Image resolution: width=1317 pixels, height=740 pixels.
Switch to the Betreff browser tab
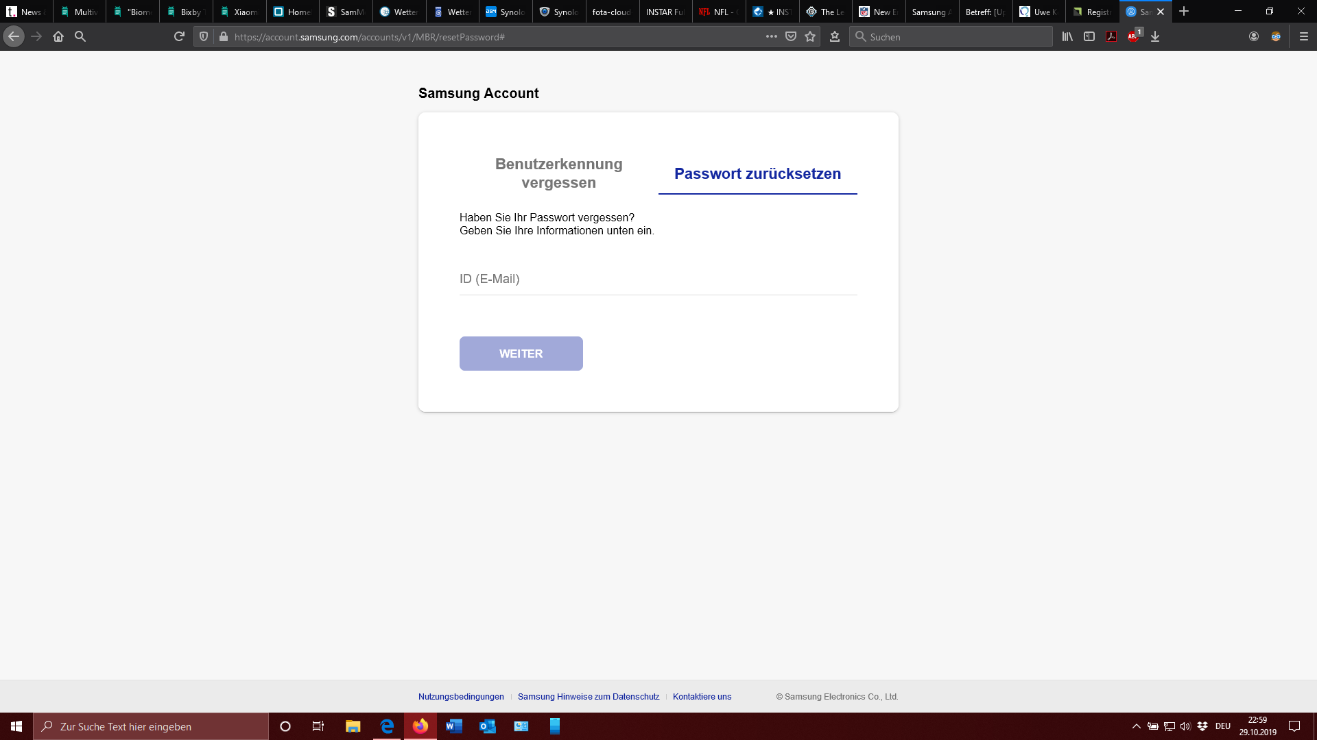(985, 12)
